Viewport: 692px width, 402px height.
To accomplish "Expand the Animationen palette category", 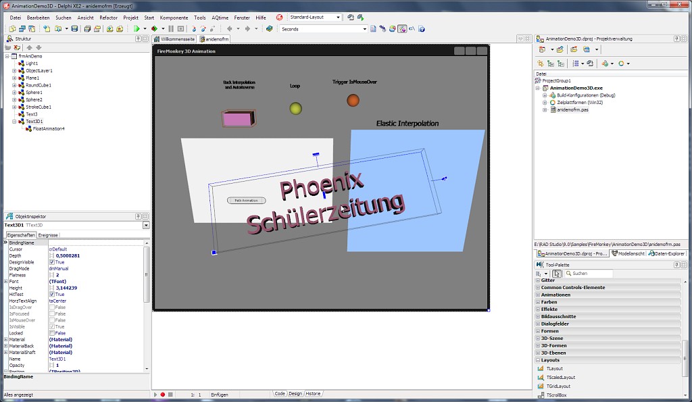I will (538, 295).
